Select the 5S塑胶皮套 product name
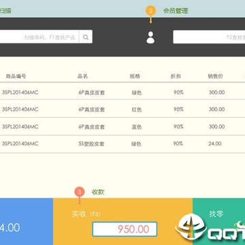 pyautogui.click(x=91, y=144)
